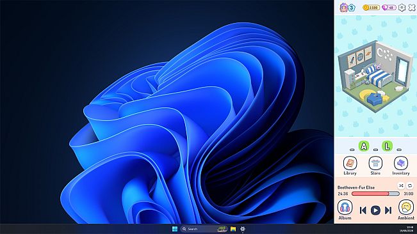This screenshot has height=234, width=417.
Task: Select the green letter L tile
Action: point(387,146)
